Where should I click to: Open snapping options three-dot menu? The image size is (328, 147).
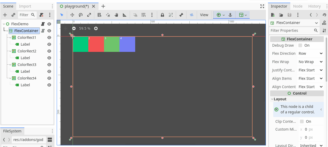tap(152, 15)
